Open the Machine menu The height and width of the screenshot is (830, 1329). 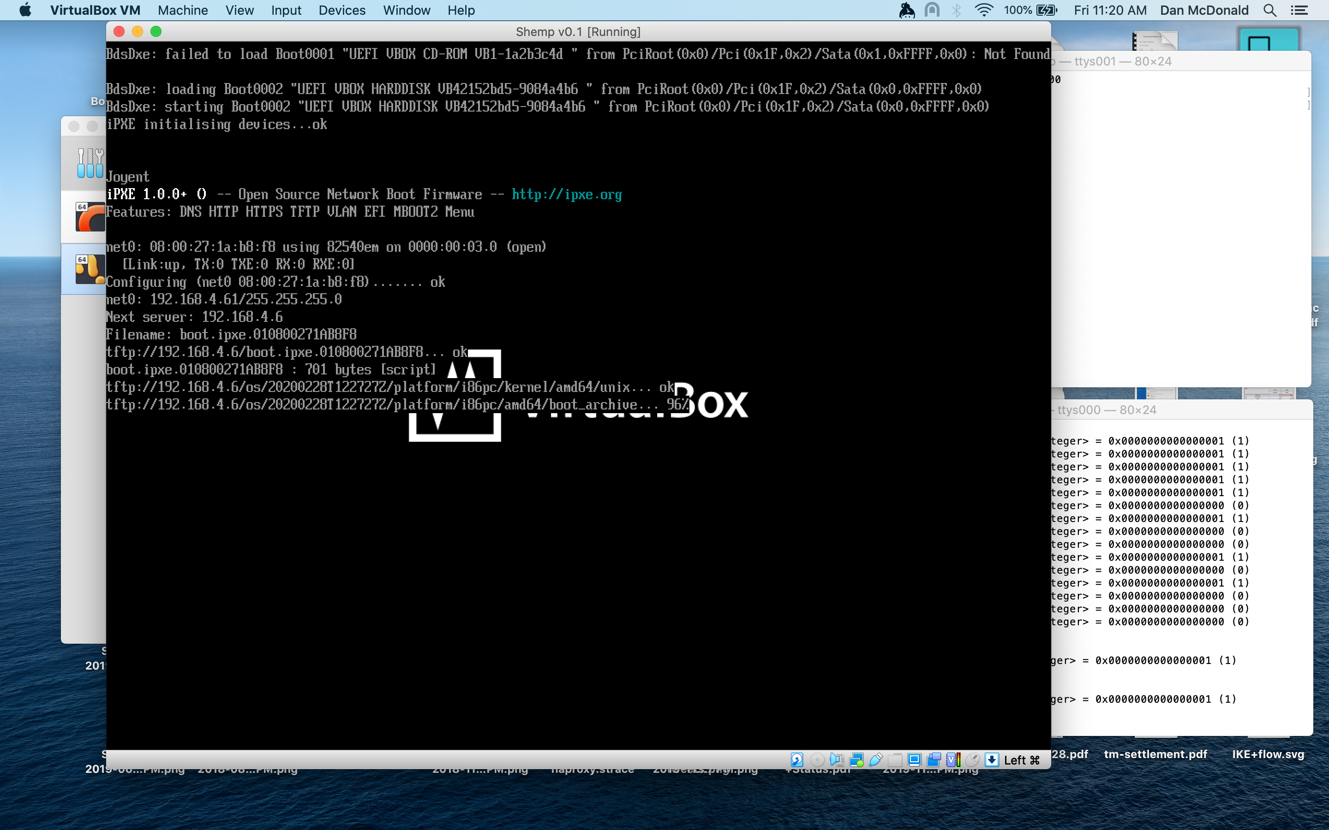tap(182, 10)
